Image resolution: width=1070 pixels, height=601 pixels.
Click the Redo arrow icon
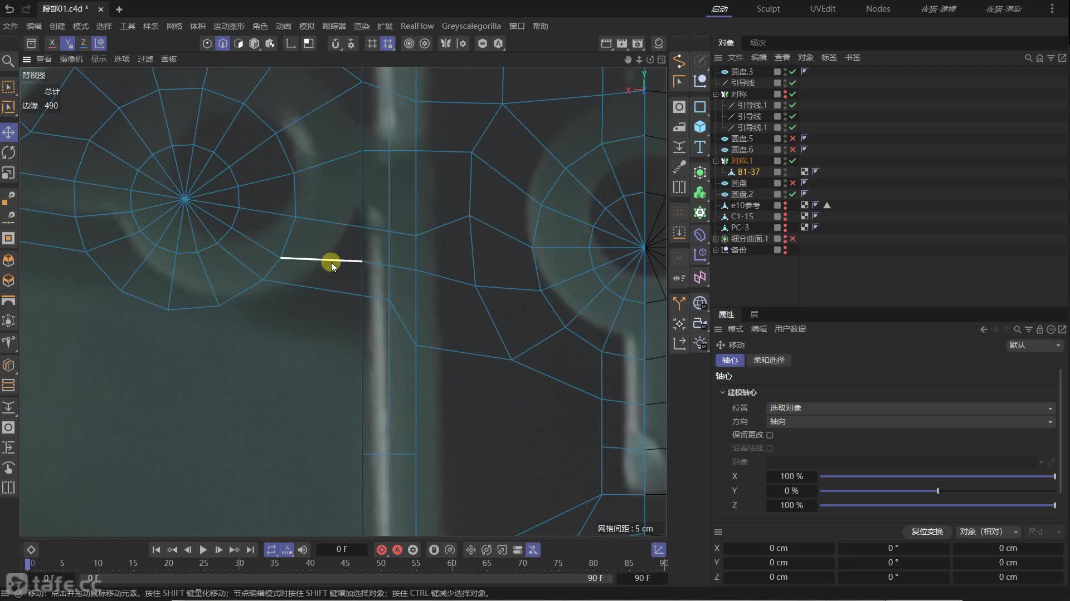click(26, 9)
